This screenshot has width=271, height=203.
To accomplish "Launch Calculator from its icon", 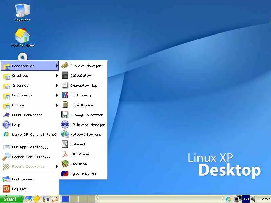I will (65, 75).
